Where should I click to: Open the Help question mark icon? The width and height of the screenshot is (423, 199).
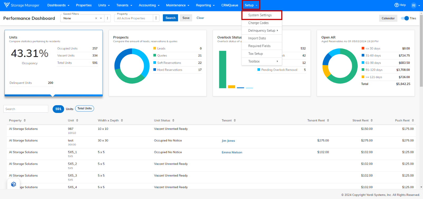[396, 5]
